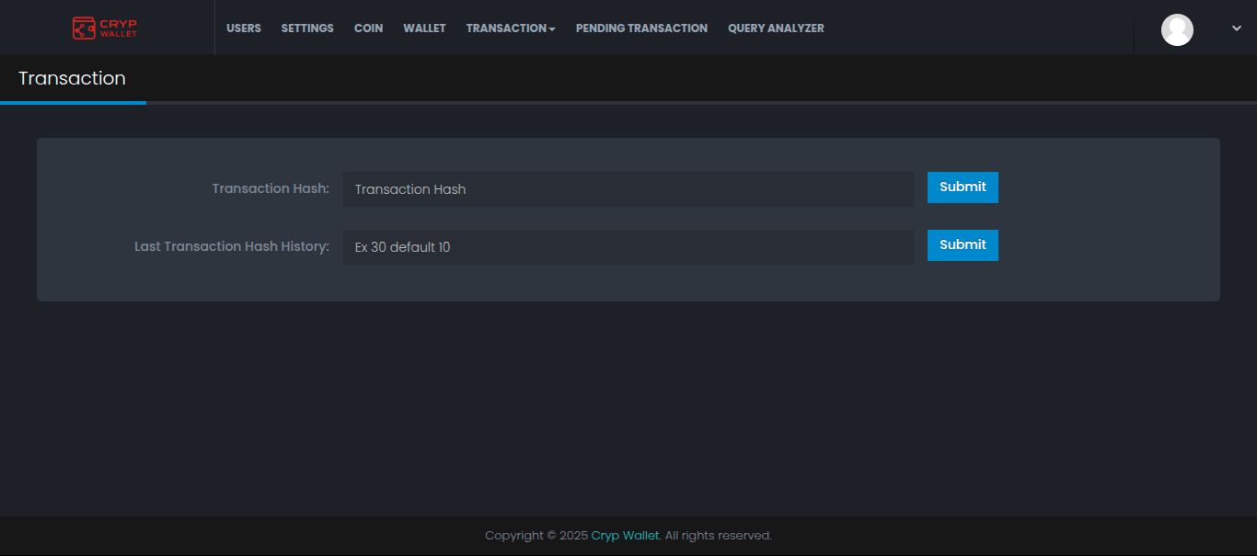The height and width of the screenshot is (556, 1257).
Task: Expand the profile menu chevron
Action: tap(1236, 28)
